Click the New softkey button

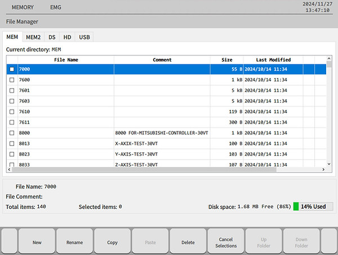click(37, 242)
